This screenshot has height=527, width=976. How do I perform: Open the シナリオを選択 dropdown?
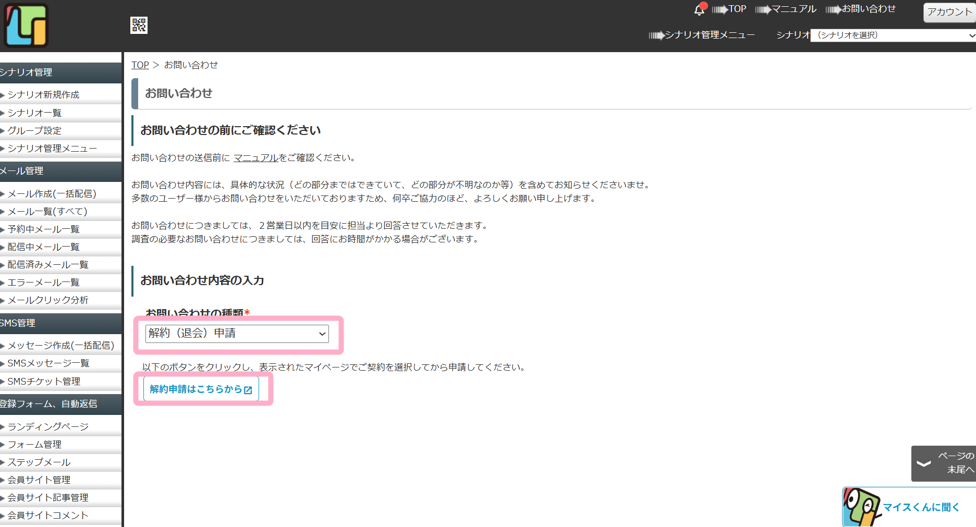click(893, 35)
